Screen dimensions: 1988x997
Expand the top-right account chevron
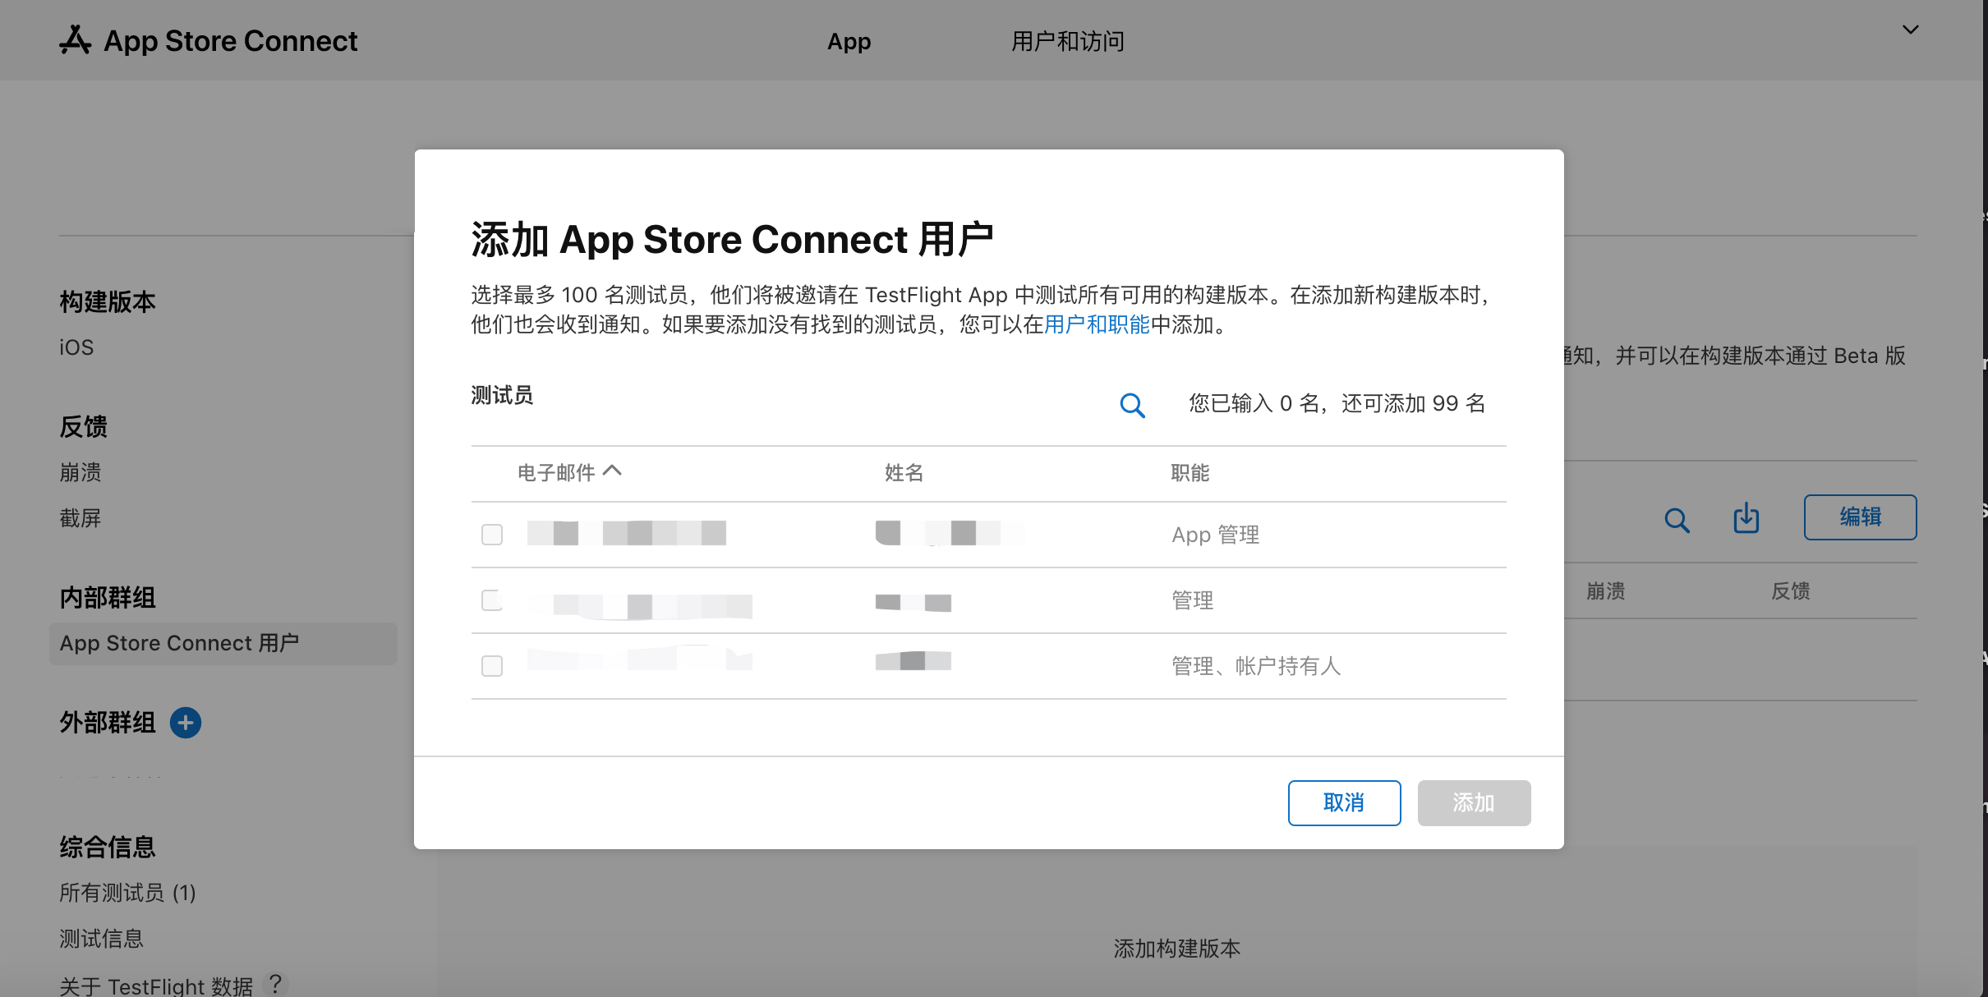[1911, 30]
